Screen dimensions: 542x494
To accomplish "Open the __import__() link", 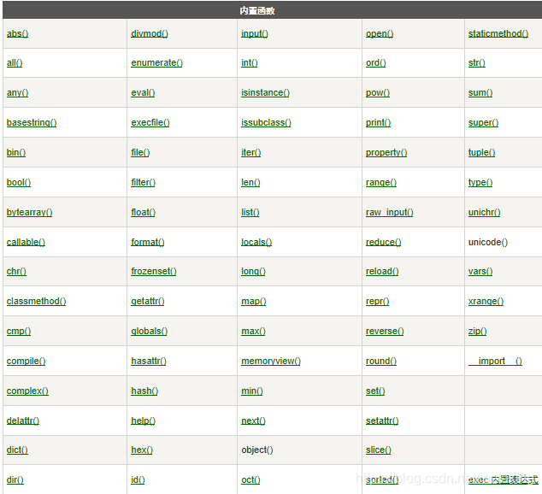I will click(495, 361).
